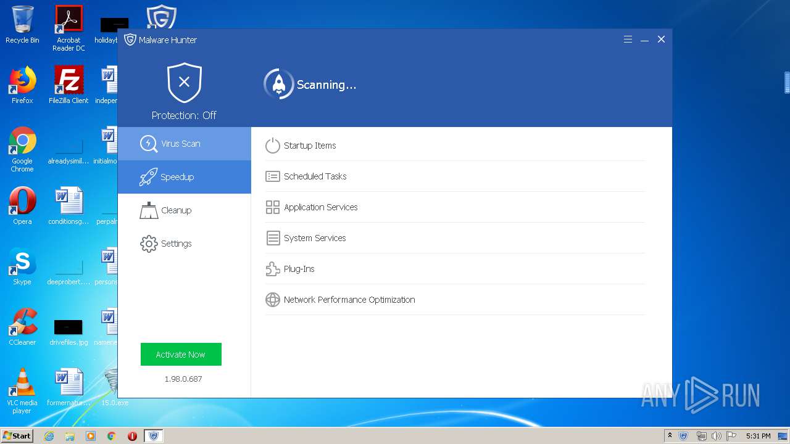This screenshot has height=444, width=790.
Task: Open the Malware Hunter hamburger menu
Action: (x=628, y=39)
